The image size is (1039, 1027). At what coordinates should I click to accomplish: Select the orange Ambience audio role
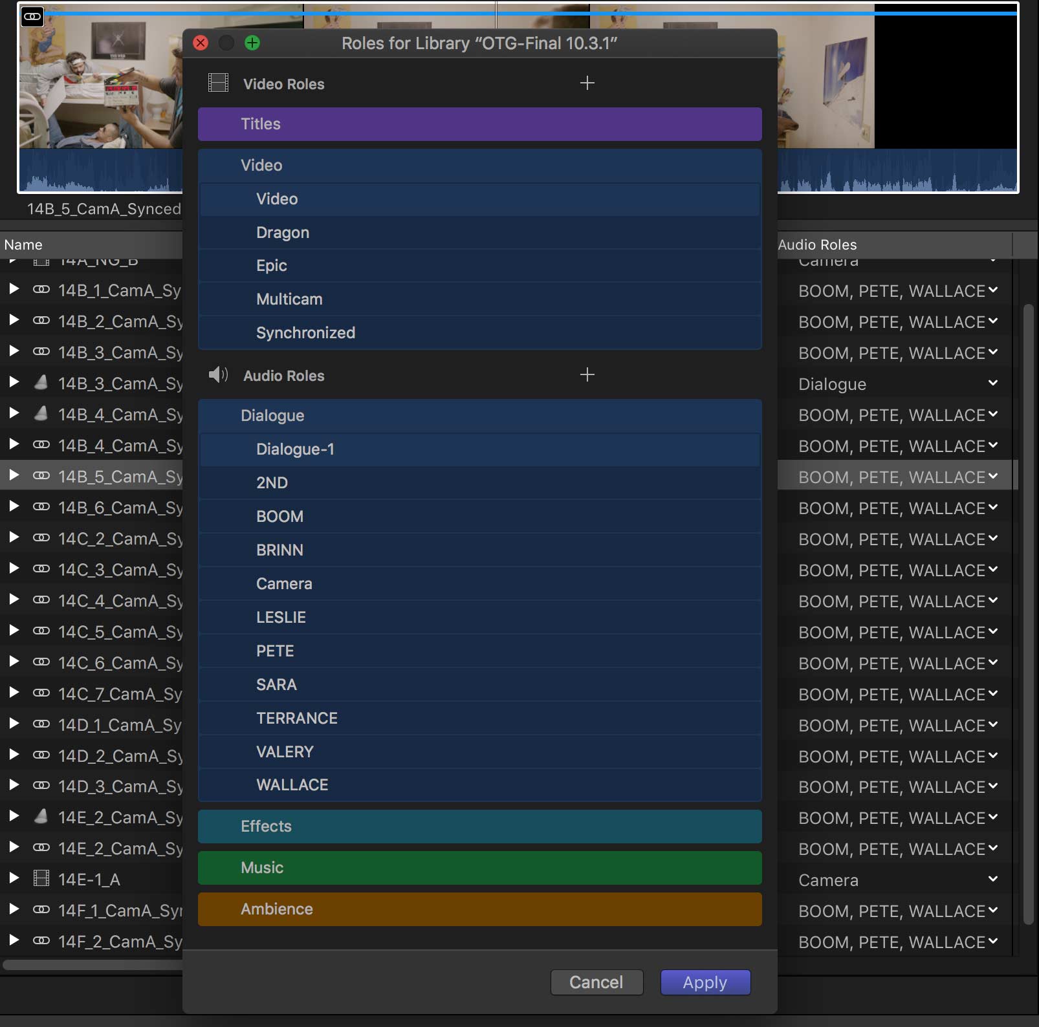(479, 909)
